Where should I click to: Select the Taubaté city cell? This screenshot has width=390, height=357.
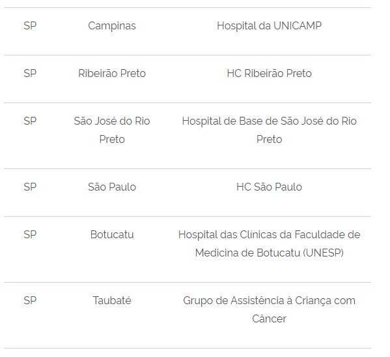(112, 300)
